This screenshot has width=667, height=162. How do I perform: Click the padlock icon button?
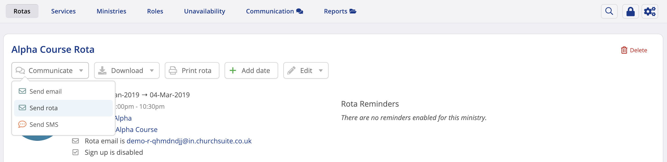630,11
